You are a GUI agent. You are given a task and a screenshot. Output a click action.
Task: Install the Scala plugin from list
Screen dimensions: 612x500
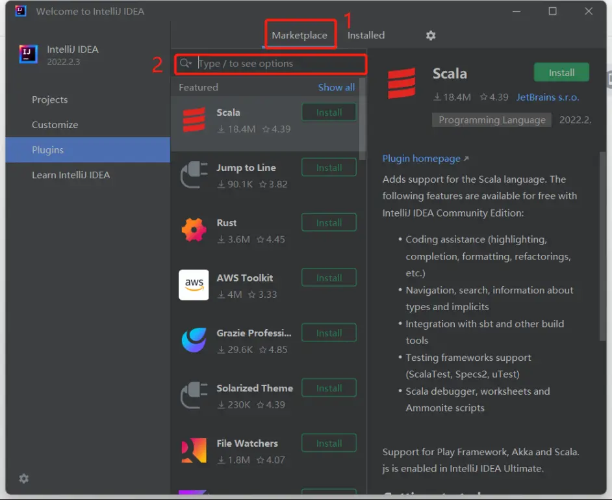pyautogui.click(x=329, y=112)
